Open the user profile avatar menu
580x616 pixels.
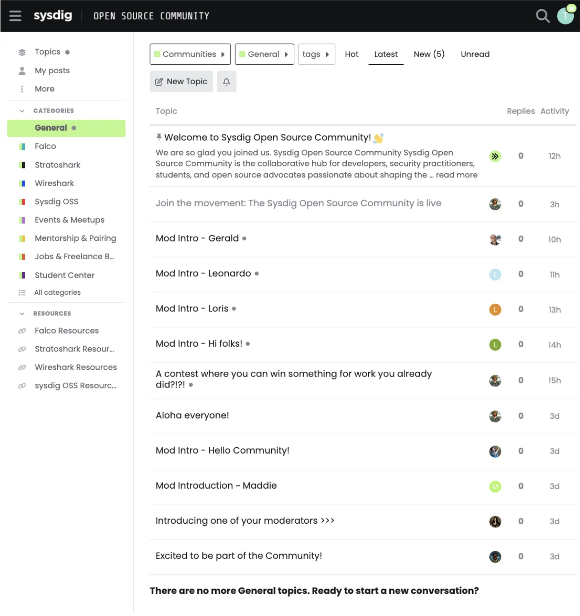pos(565,16)
